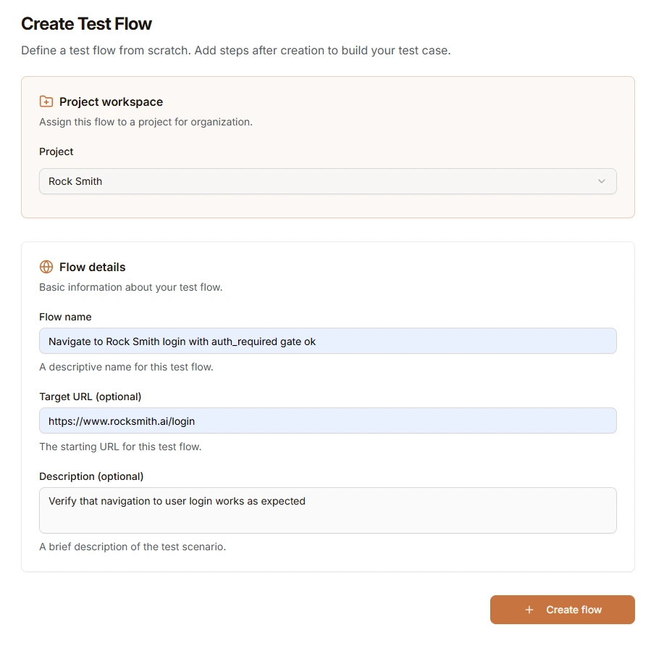The image size is (664, 659).
Task: Click the globe icon beside Flow details
Action: (46, 267)
